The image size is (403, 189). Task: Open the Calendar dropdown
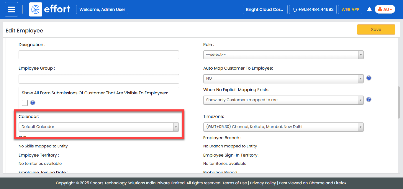(99, 127)
